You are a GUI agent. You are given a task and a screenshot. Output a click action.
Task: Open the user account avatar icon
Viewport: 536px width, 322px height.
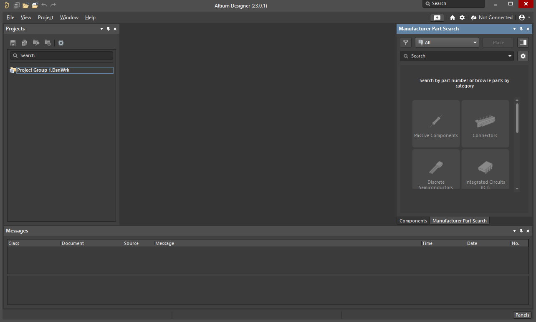click(522, 17)
